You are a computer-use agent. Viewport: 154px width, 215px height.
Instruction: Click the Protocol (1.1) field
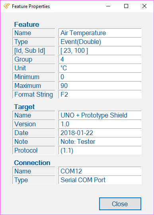[x=100, y=150]
